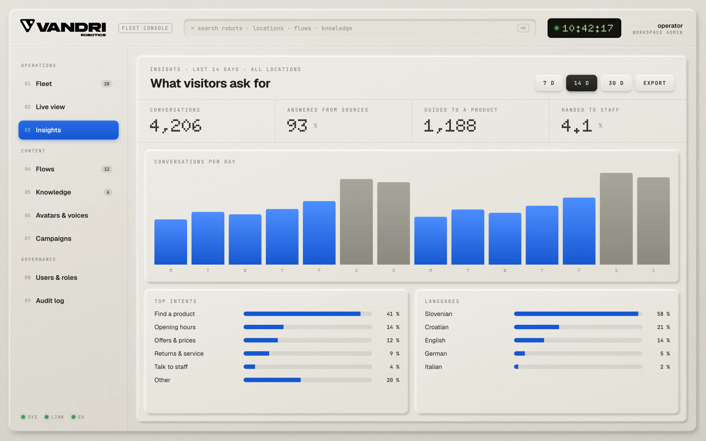Viewport: 706px width, 441px height.
Task: Go to Avatars & voices
Action: 69,216
